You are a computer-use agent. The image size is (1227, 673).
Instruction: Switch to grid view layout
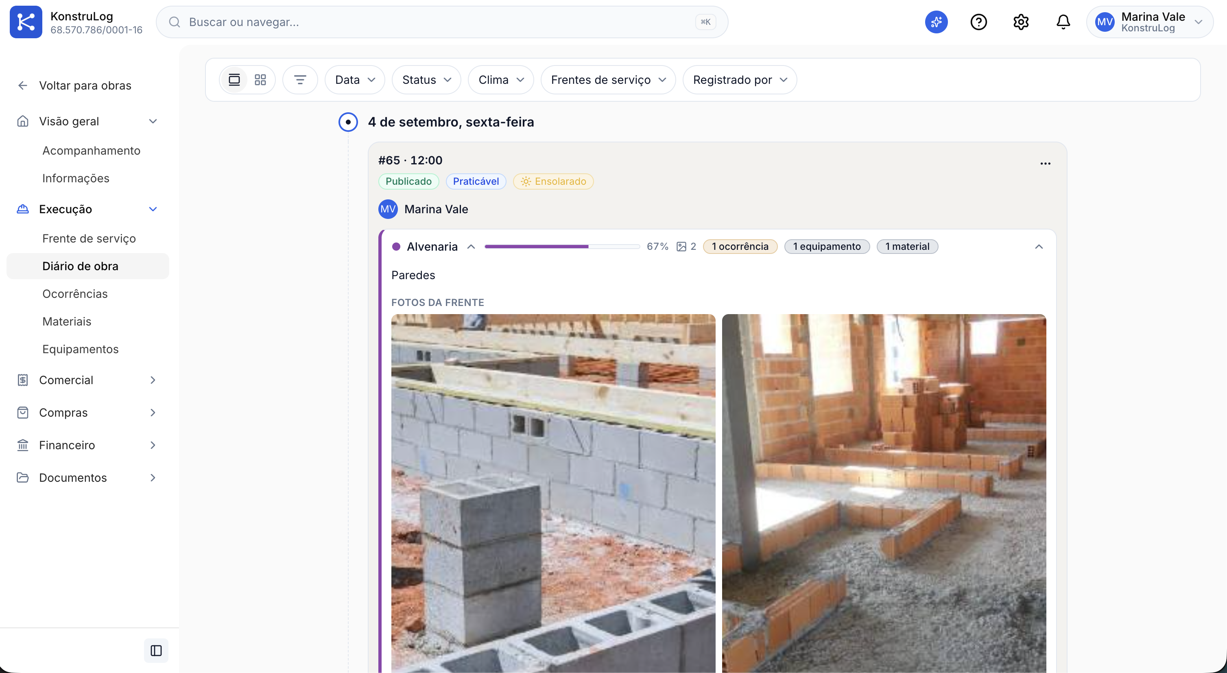[x=260, y=79]
